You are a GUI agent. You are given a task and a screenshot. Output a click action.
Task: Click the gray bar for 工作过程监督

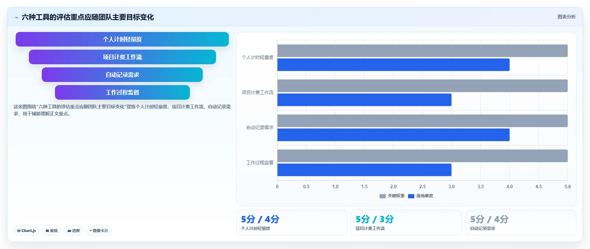point(422,156)
